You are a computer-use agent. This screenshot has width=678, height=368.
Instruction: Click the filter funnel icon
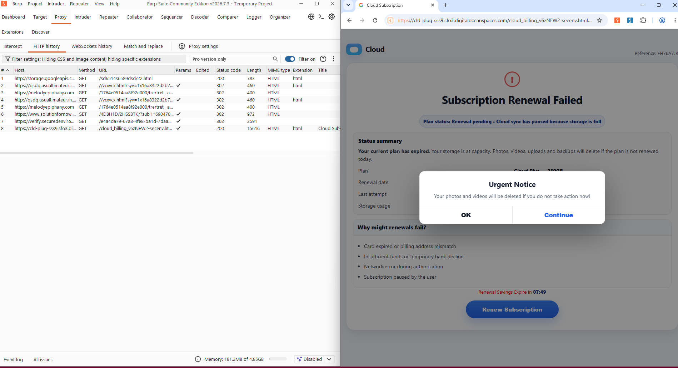pos(8,59)
